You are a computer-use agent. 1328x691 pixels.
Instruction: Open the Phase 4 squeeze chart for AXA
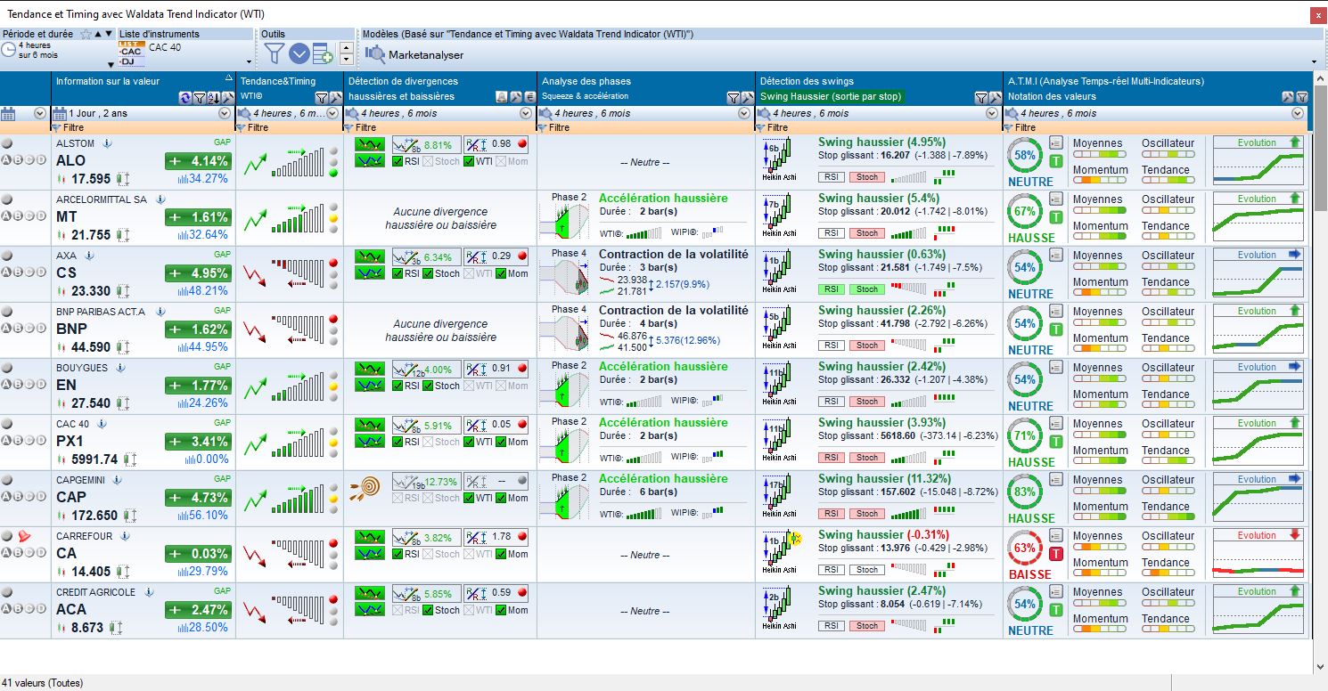[564, 273]
